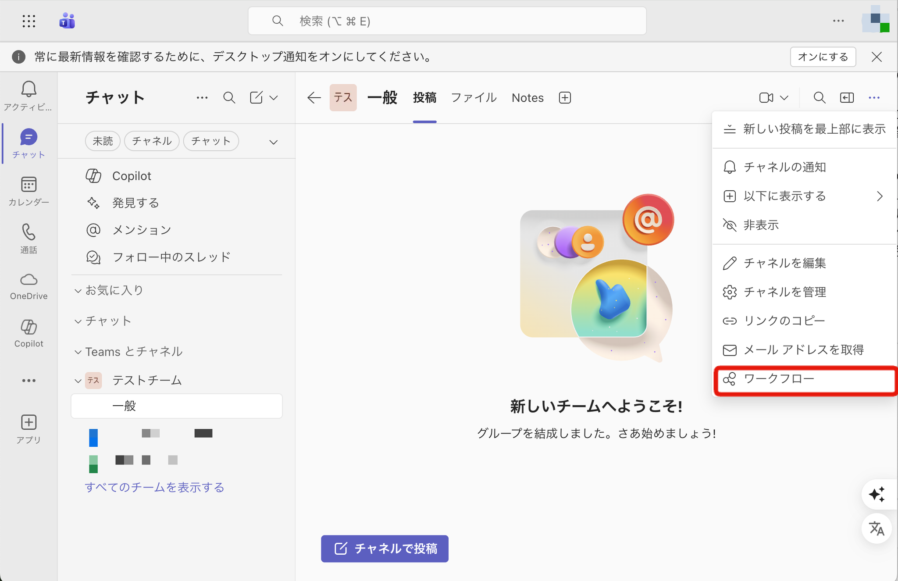Open the meeting video dropdown arrow

tap(785, 98)
